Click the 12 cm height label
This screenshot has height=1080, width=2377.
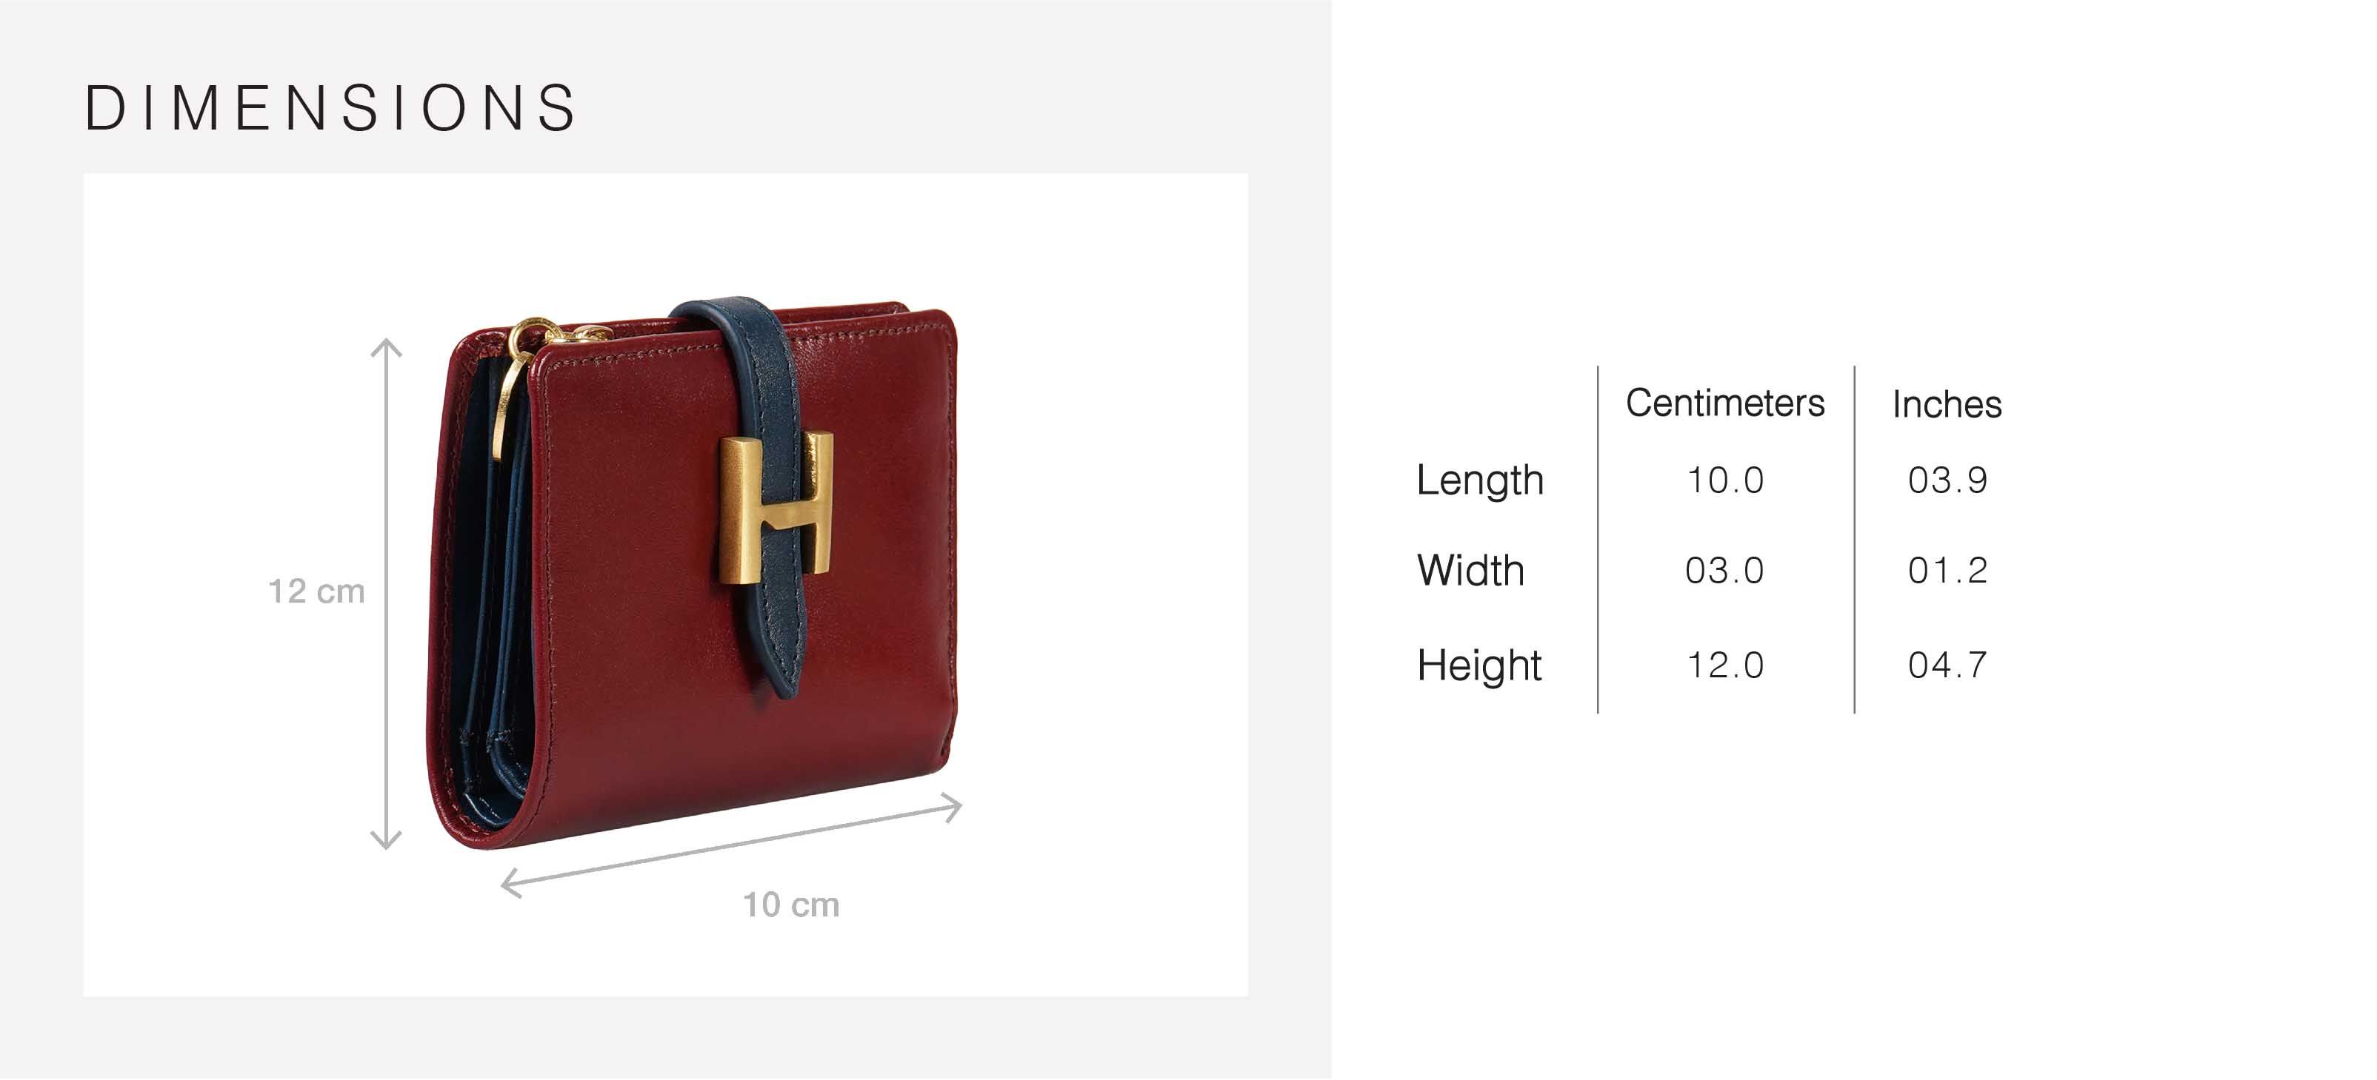316,592
